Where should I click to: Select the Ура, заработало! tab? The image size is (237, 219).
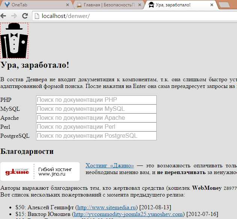point(181,5)
